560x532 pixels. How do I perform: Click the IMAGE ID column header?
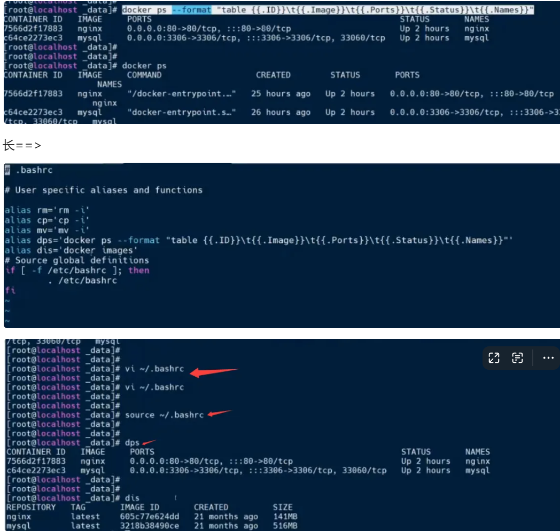click(x=139, y=507)
